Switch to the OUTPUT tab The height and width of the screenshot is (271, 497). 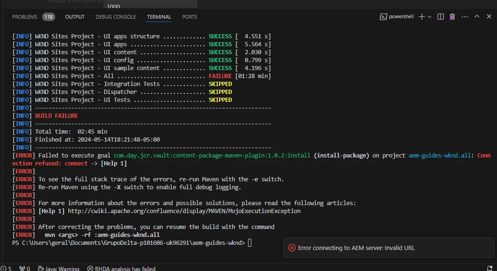pos(75,17)
